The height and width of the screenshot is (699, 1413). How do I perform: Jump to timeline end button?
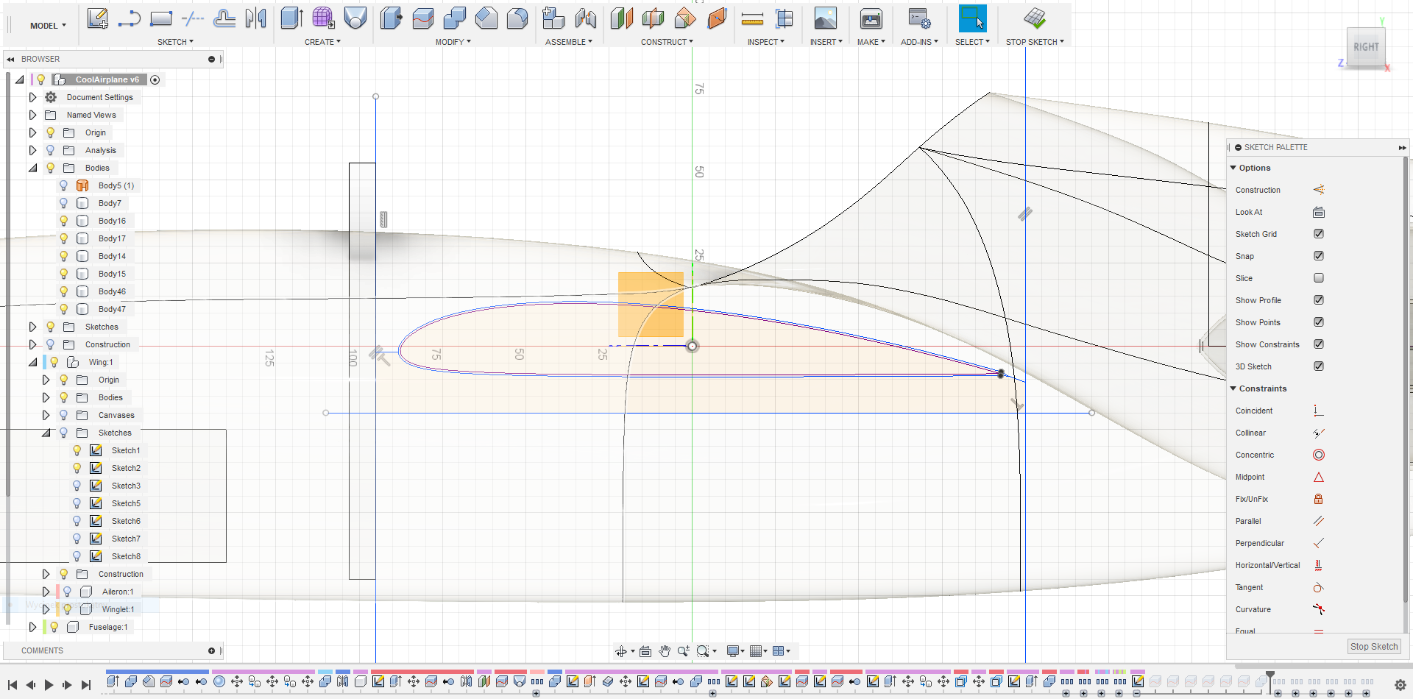point(85,685)
